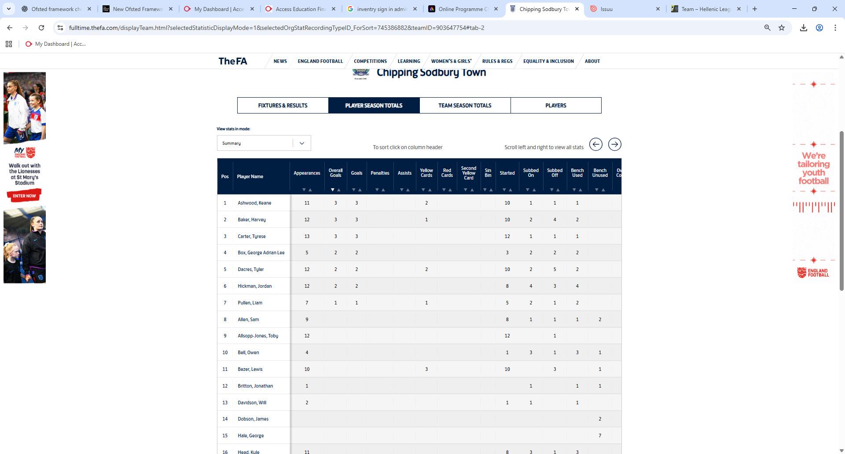Open the stats mode Summary dropdown
This screenshot has width=845, height=454.
pos(264,143)
